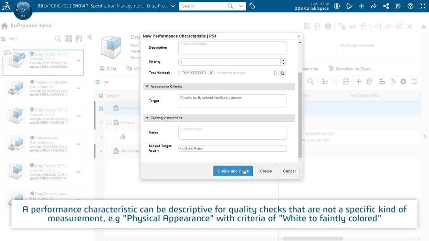Click the add plus icon in top bar
Screen dimensions: 429x241
361,6
